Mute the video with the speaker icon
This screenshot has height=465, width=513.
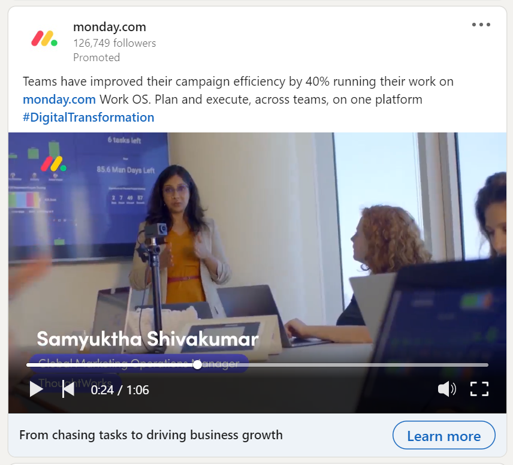pos(446,389)
